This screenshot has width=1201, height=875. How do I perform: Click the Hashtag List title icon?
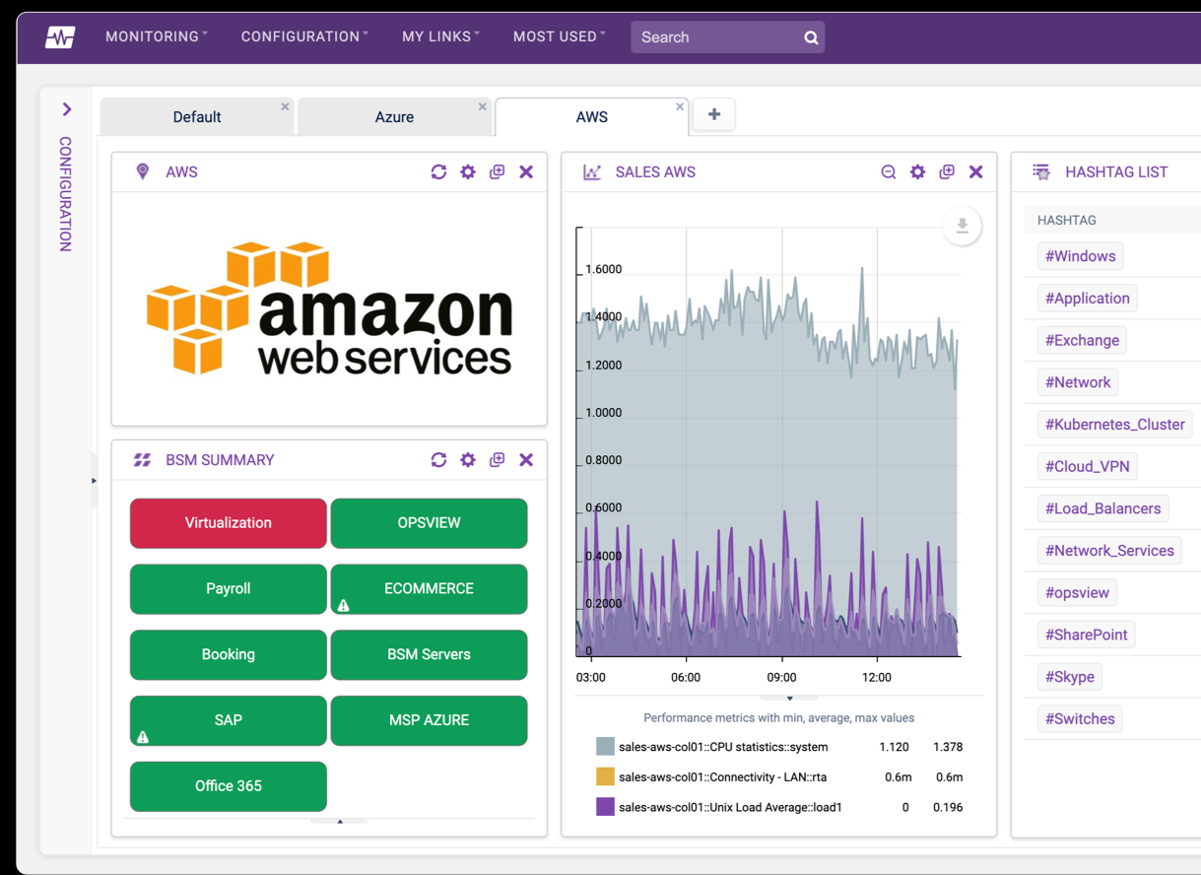[1041, 171]
